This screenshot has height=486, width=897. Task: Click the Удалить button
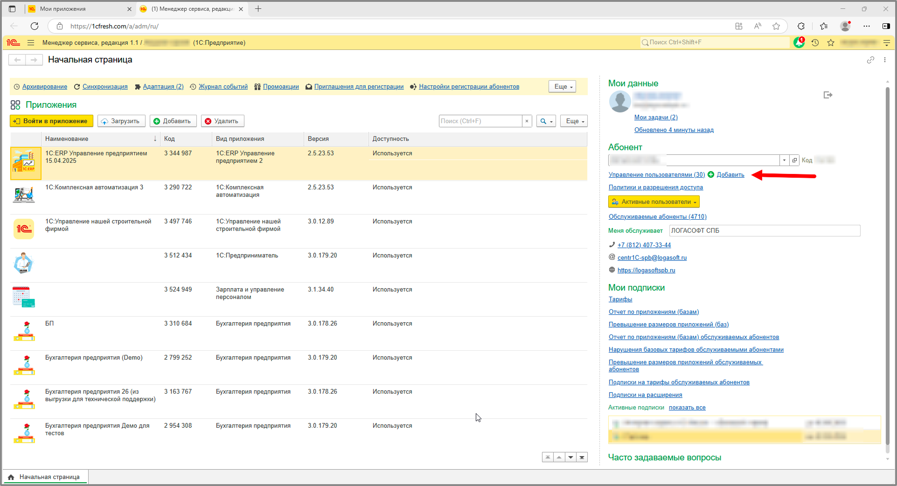point(223,121)
